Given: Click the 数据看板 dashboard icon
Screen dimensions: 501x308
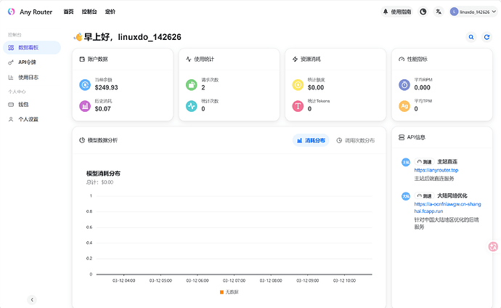Looking at the screenshot, I should coord(11,48).
